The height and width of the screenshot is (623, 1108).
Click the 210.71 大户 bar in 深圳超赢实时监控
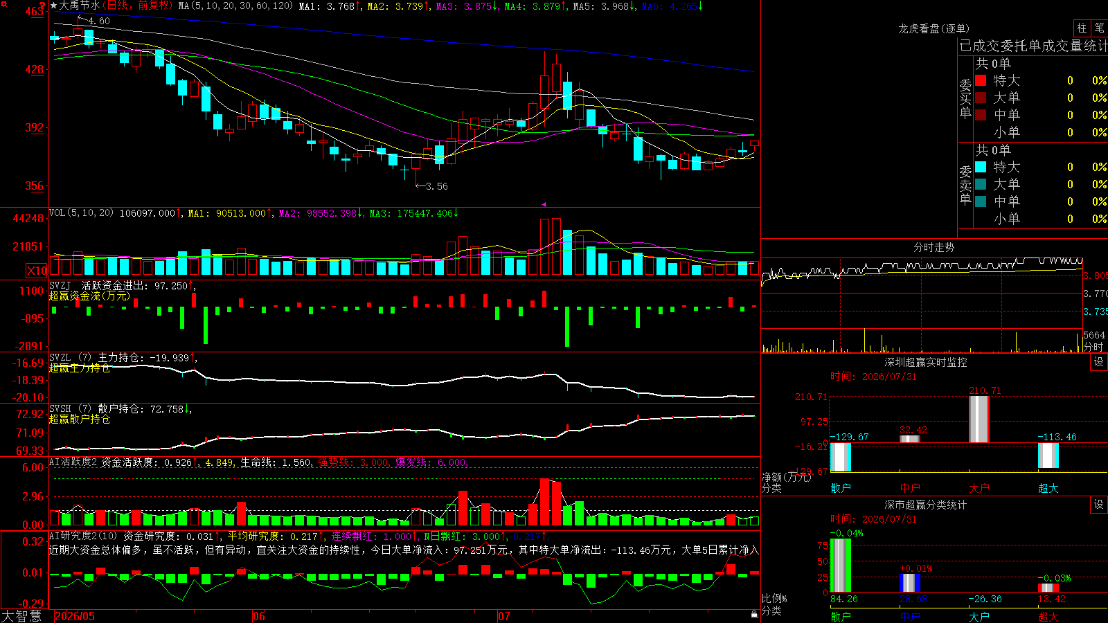coord(979,419)
